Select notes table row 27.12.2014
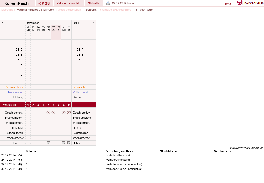Viewport: 264px width, 183px height. (132, 160)
